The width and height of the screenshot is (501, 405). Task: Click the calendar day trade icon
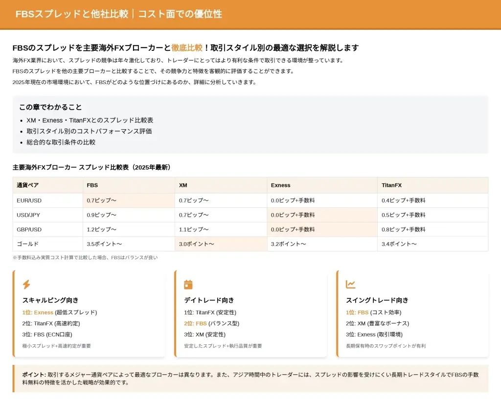tap(188, 285)
